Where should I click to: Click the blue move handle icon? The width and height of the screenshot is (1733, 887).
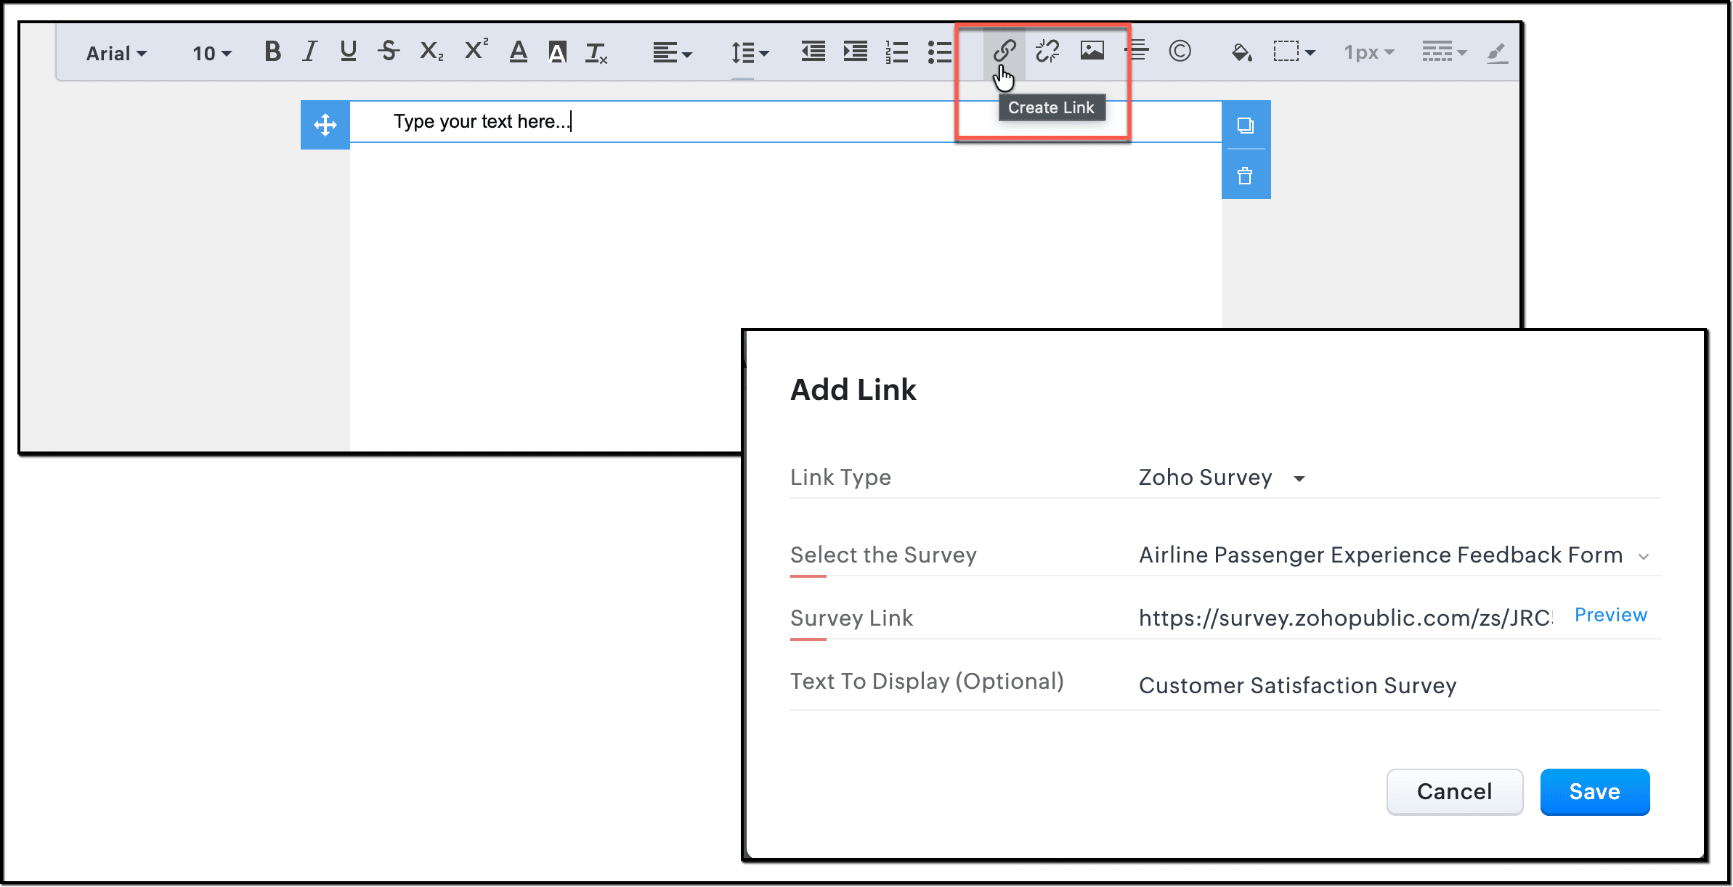325,125
